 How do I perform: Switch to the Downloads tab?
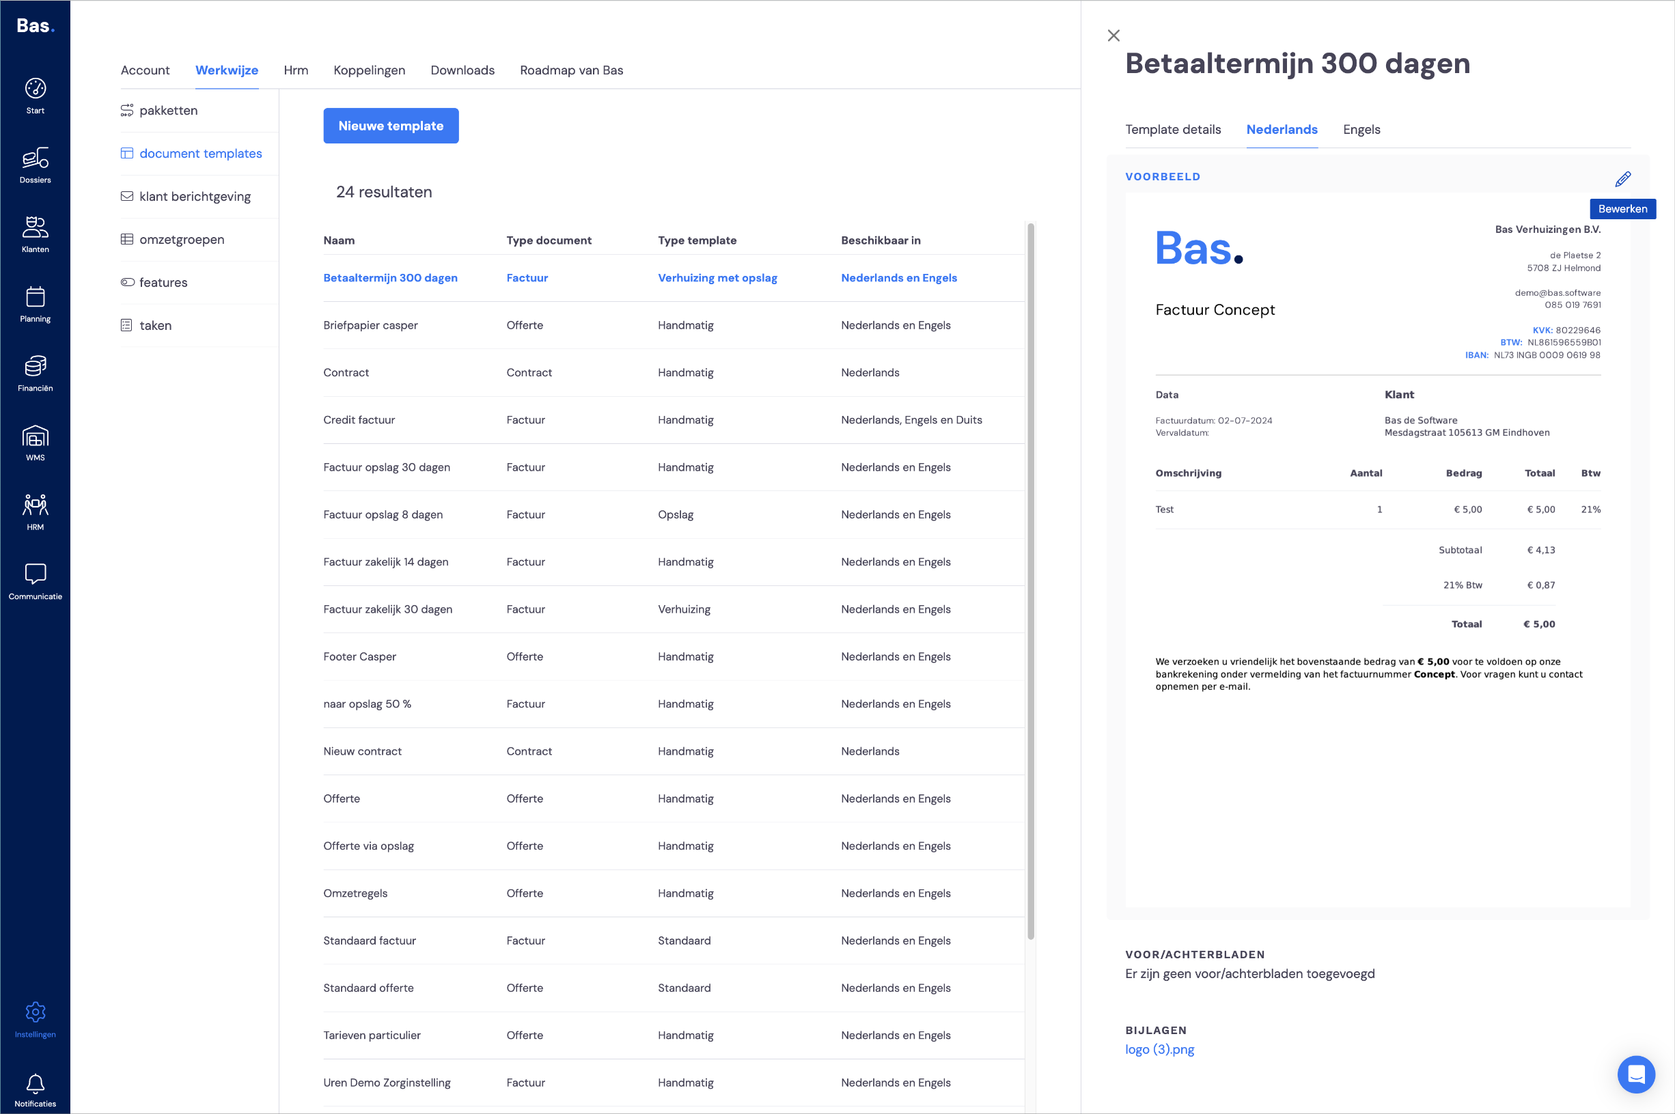[462, 70]
